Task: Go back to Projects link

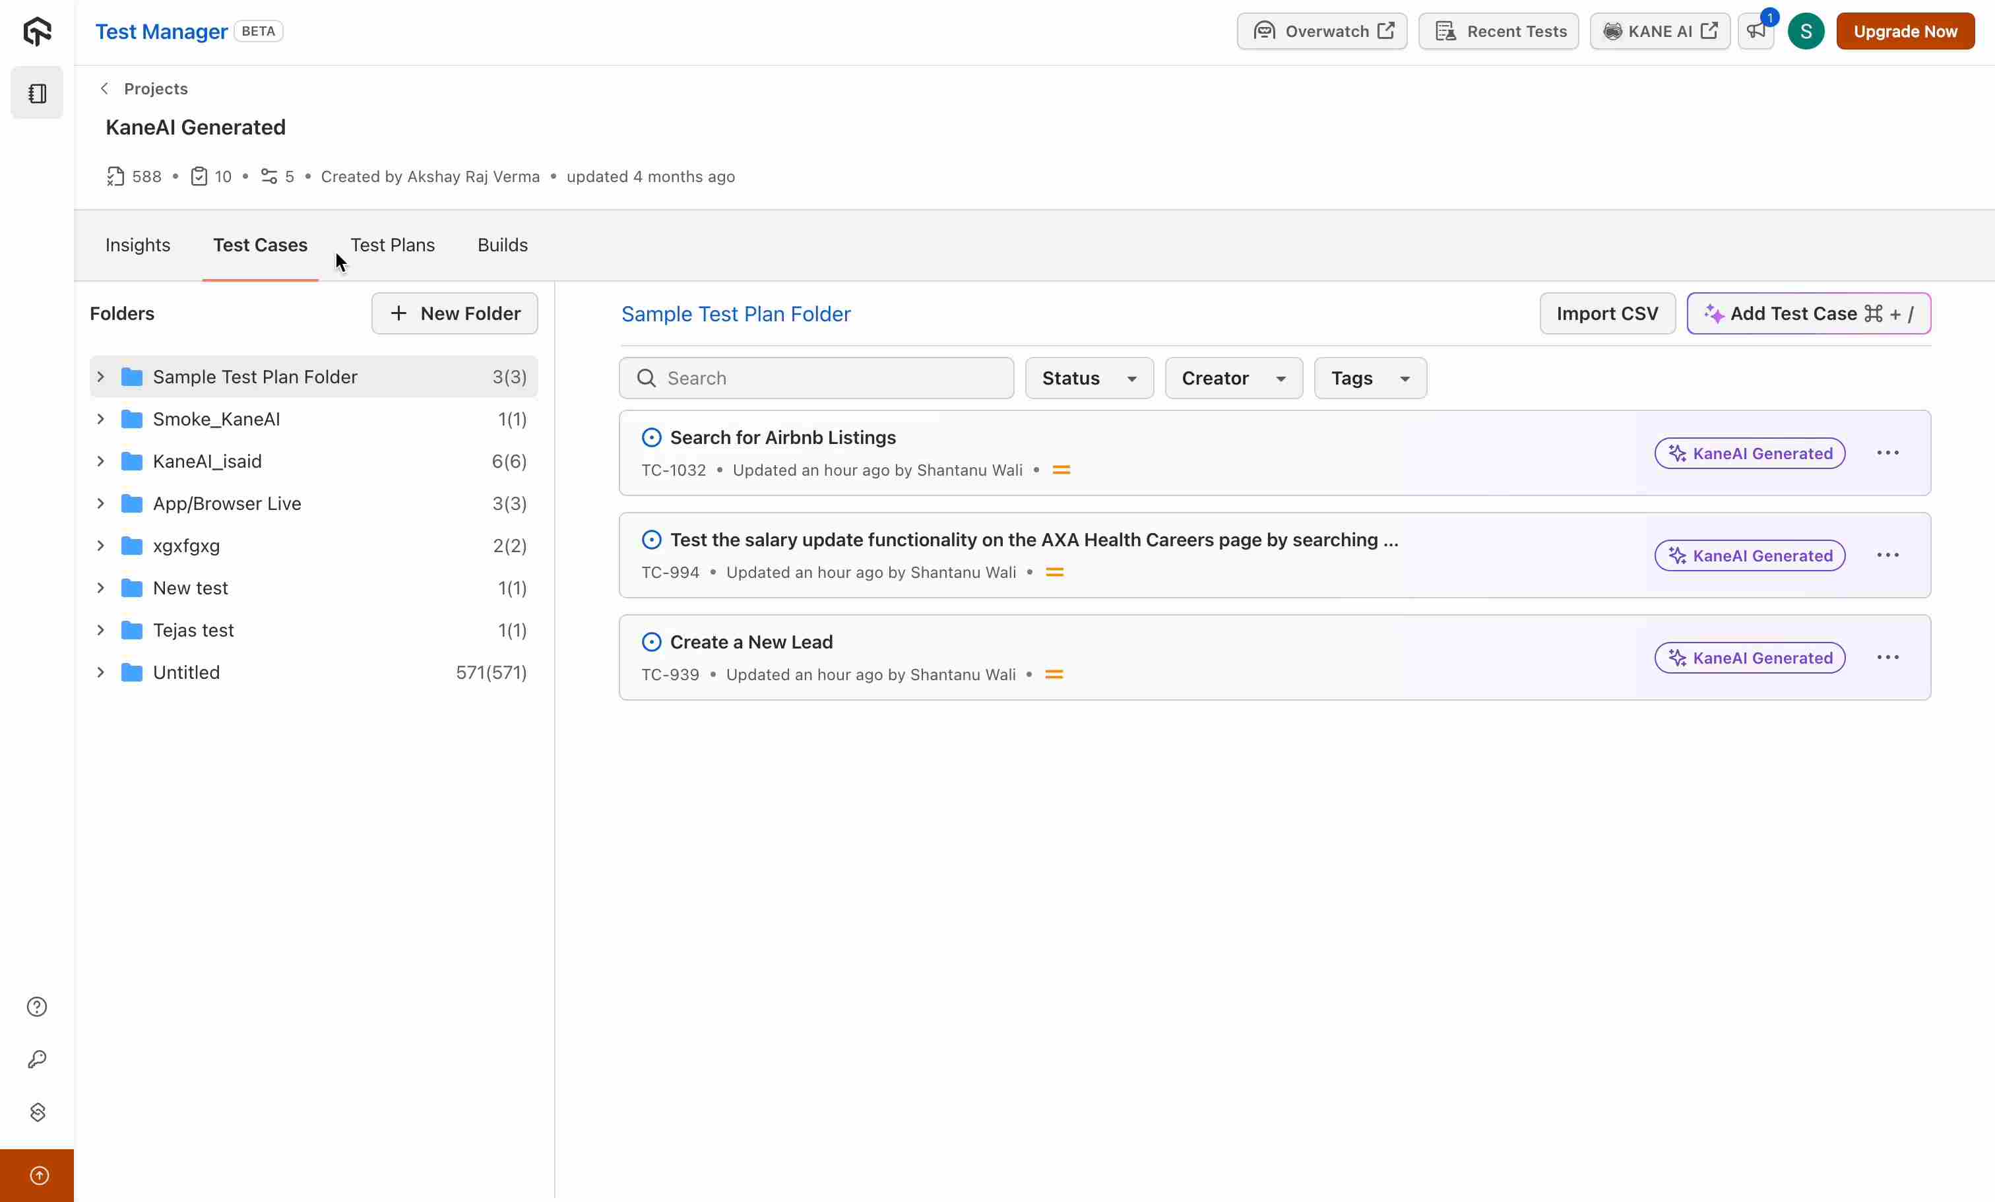Action: point(156,88)
